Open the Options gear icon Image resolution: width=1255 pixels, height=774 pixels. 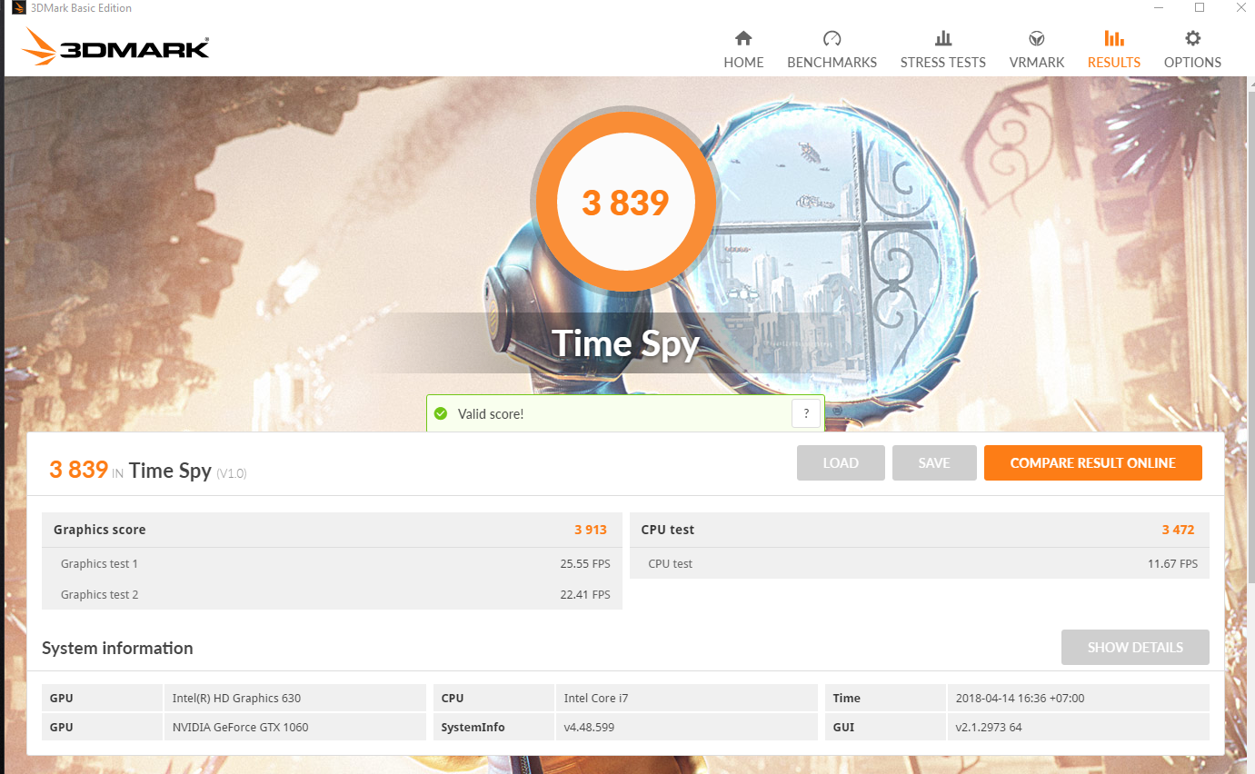[x=1192, y=38]
